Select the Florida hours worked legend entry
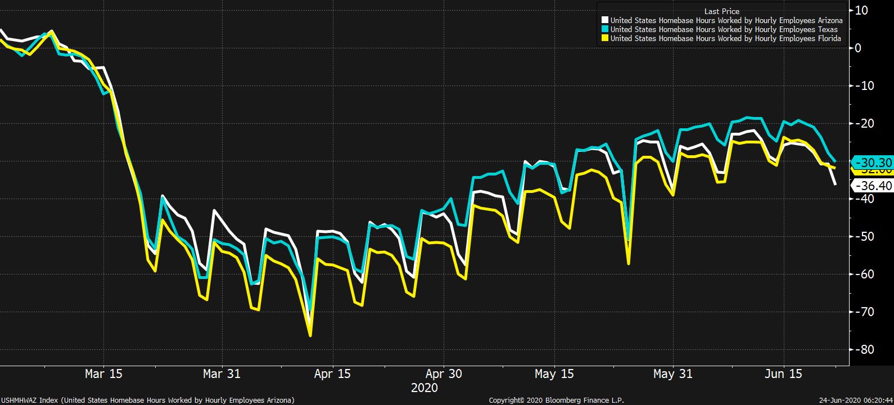894x405 pixels. (725, 39)
